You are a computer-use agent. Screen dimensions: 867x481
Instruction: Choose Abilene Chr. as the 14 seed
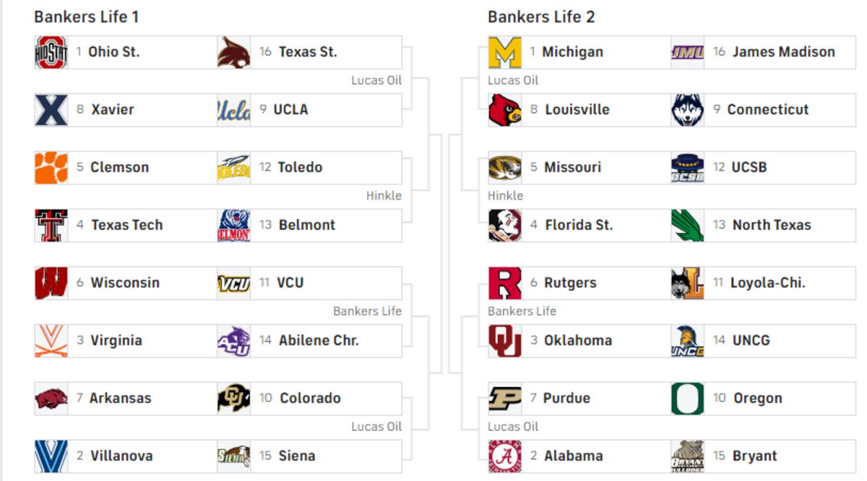click(310, 341)
